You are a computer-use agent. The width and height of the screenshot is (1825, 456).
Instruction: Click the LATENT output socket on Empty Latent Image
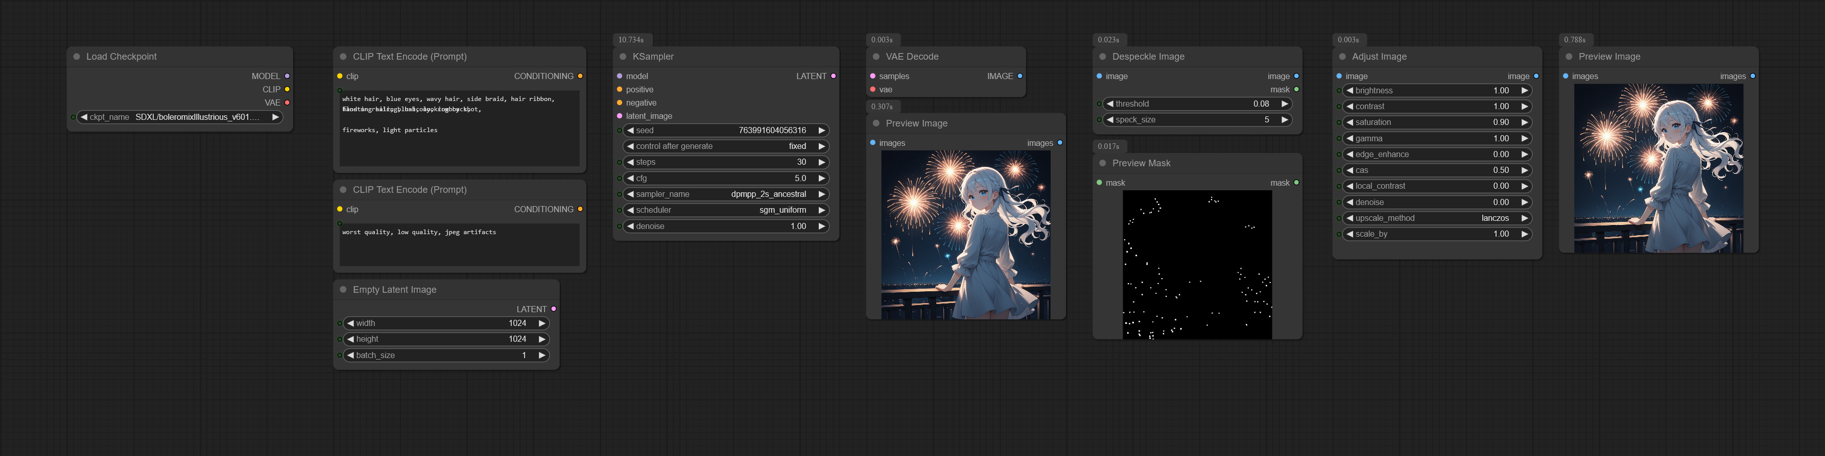[553, 309]
